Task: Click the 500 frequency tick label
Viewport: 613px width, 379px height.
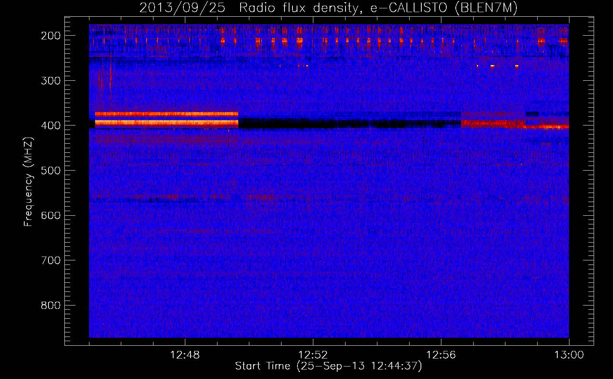Action: pyautogui.click(x=51, y=171)
